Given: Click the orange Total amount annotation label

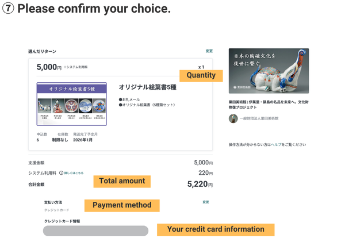Looking at the screenshot, I should pyautogui.click(x=122, y=181).
